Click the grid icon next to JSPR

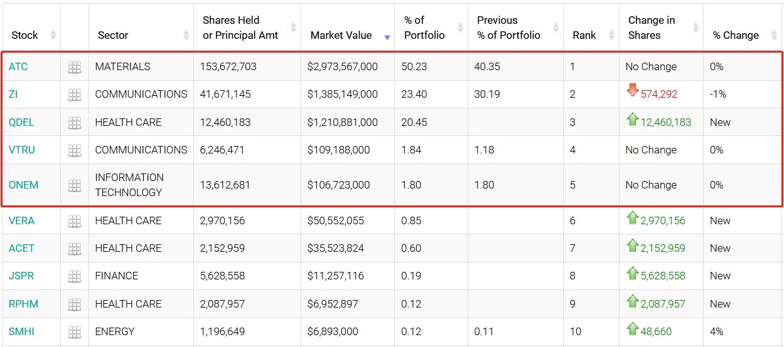(75, 276)
